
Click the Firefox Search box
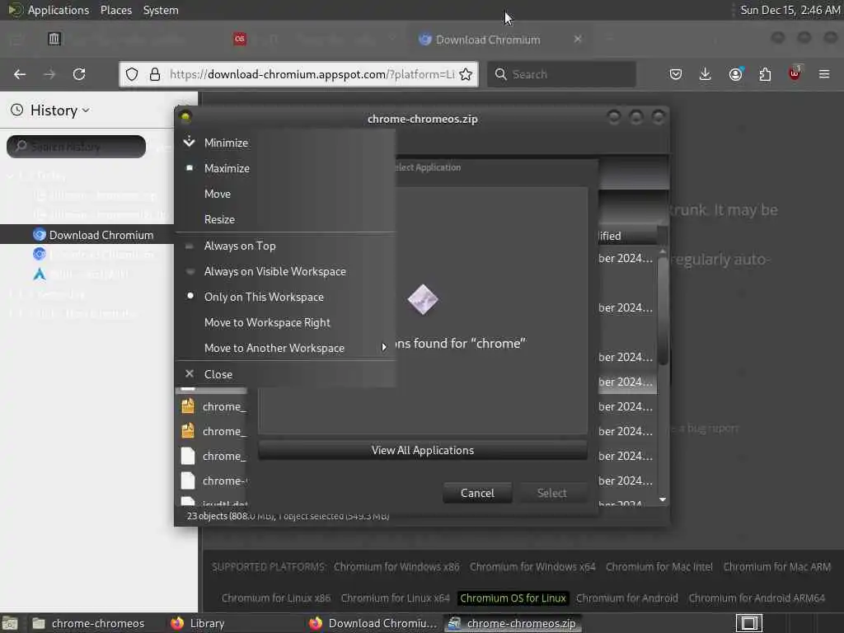pyautogui.click(x=561, y=74)
